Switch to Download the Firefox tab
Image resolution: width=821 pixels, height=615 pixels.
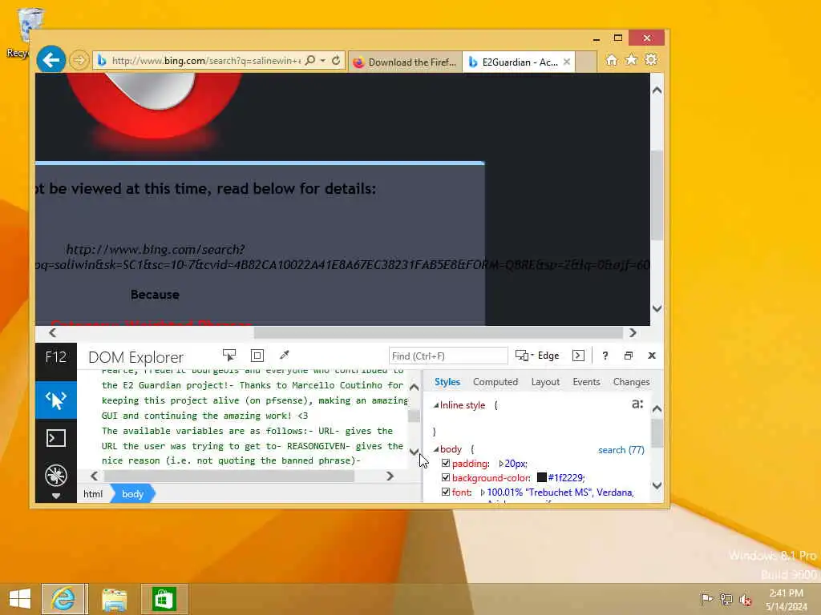405,62
